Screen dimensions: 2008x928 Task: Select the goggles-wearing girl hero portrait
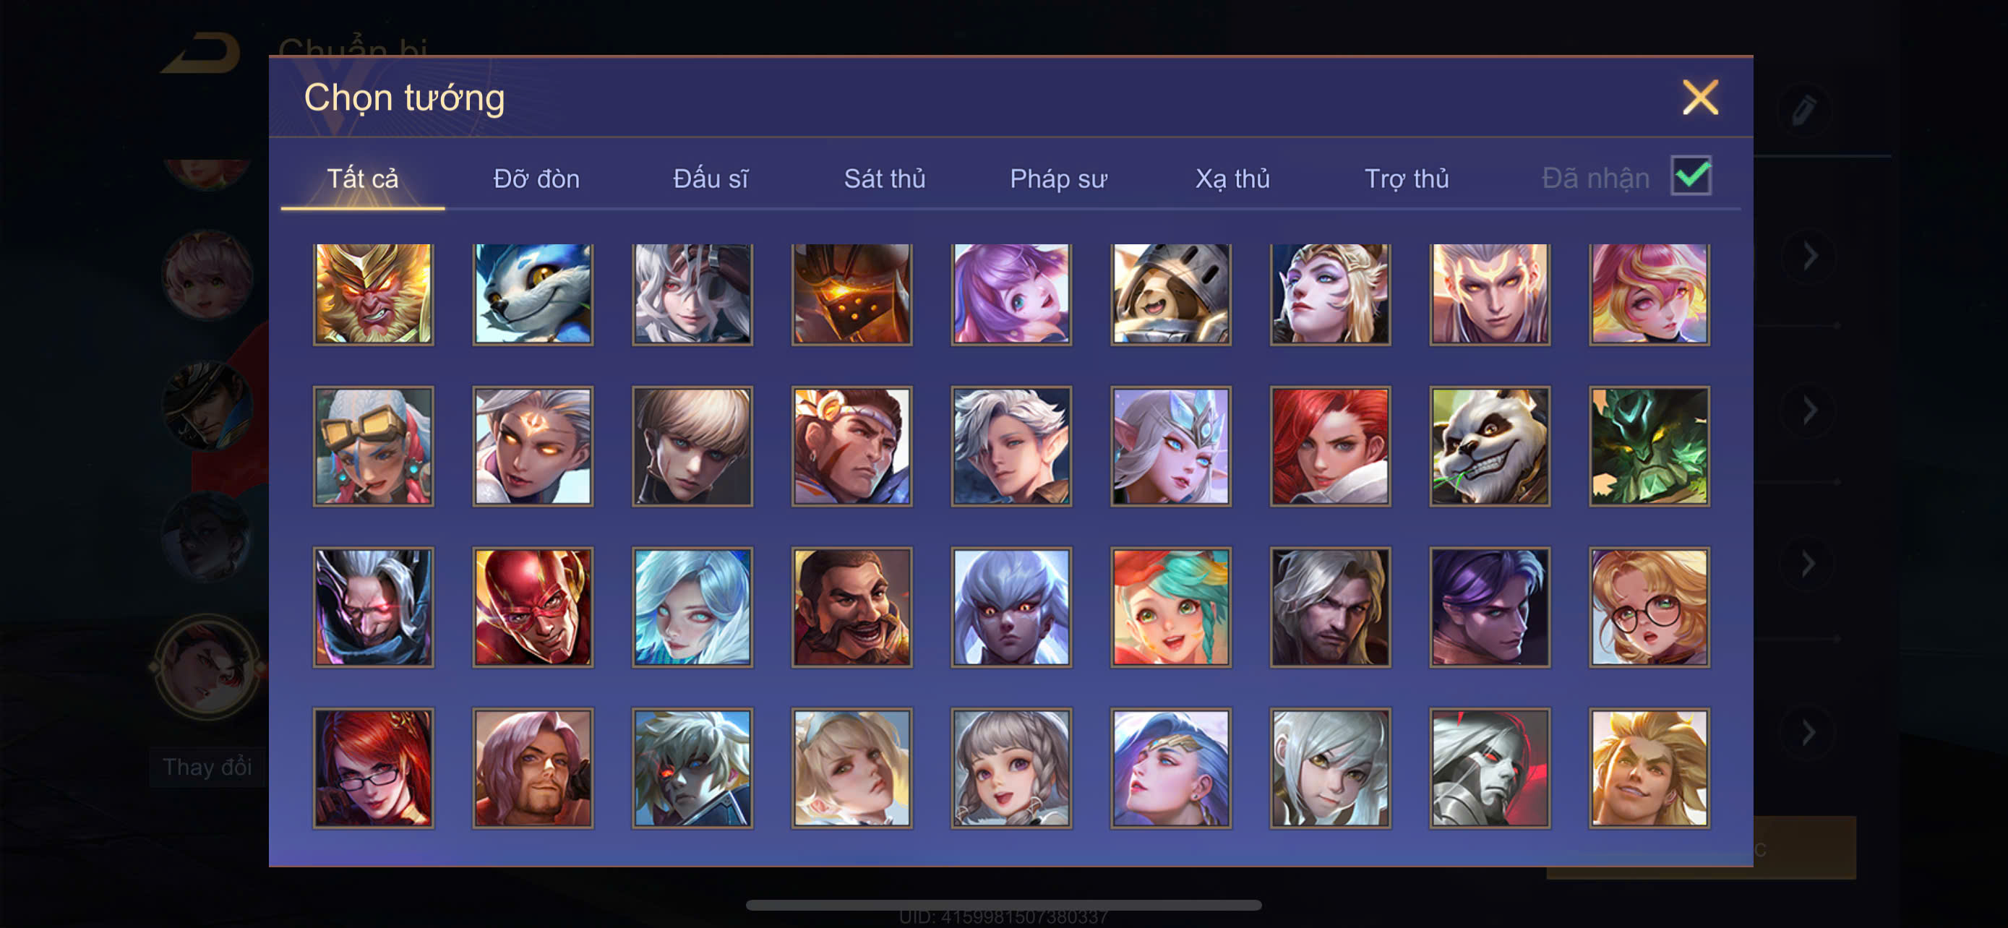[374, 446]
